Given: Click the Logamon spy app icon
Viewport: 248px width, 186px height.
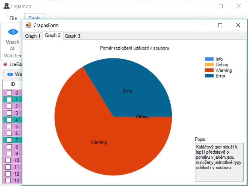Looking at the screenshot, I should coord(6,6).
